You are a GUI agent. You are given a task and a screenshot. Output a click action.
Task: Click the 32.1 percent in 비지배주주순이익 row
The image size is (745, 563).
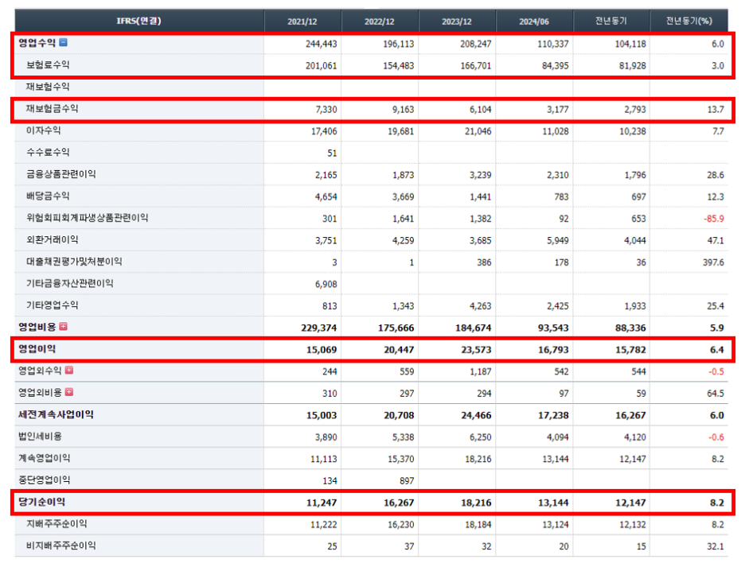coord(715,546)
